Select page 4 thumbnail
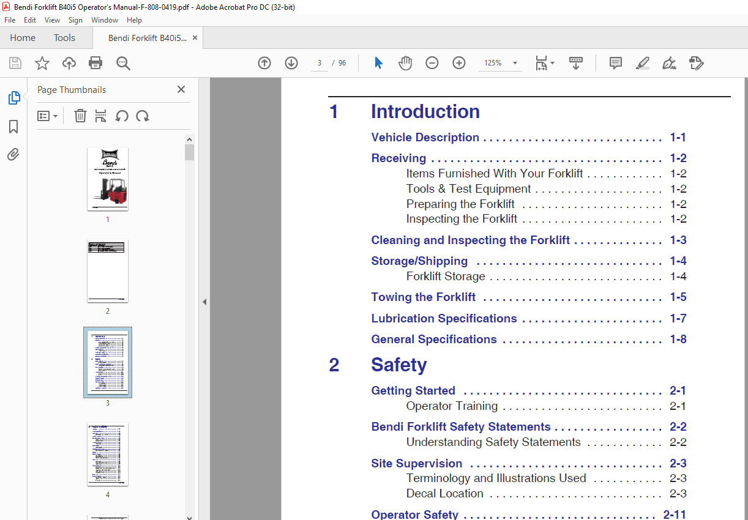Image resolution: width=748 pixels, height=520 pixels. coord(108,455)
